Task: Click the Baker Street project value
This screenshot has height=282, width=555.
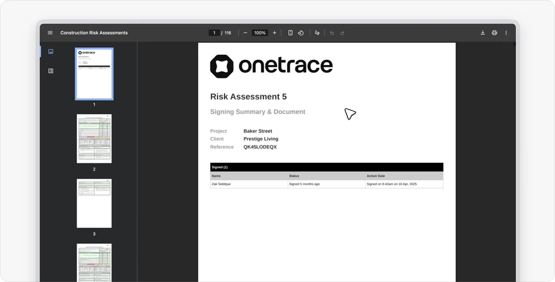Action: click(258, 131)
